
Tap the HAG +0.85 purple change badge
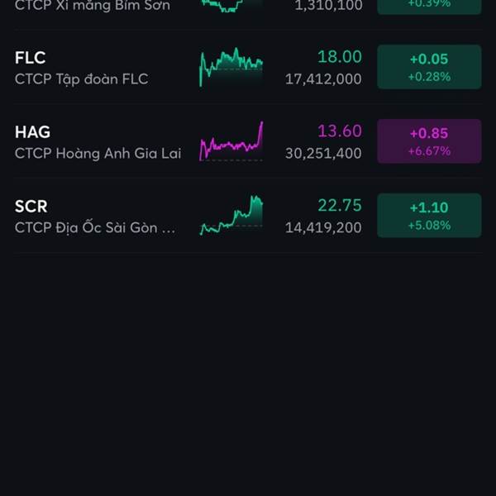(429, 141)
